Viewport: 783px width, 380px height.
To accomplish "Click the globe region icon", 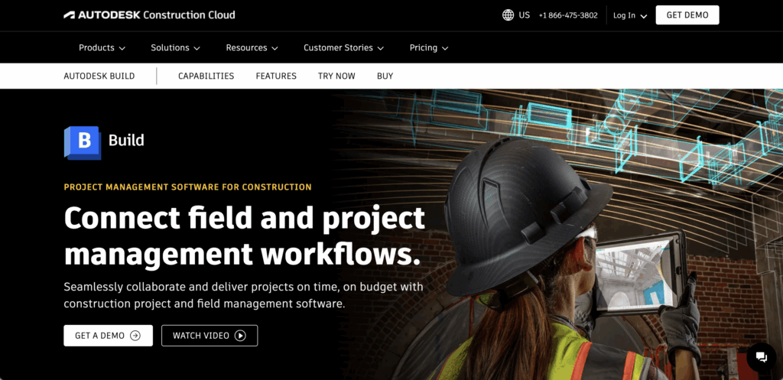I will coord(508,15).
